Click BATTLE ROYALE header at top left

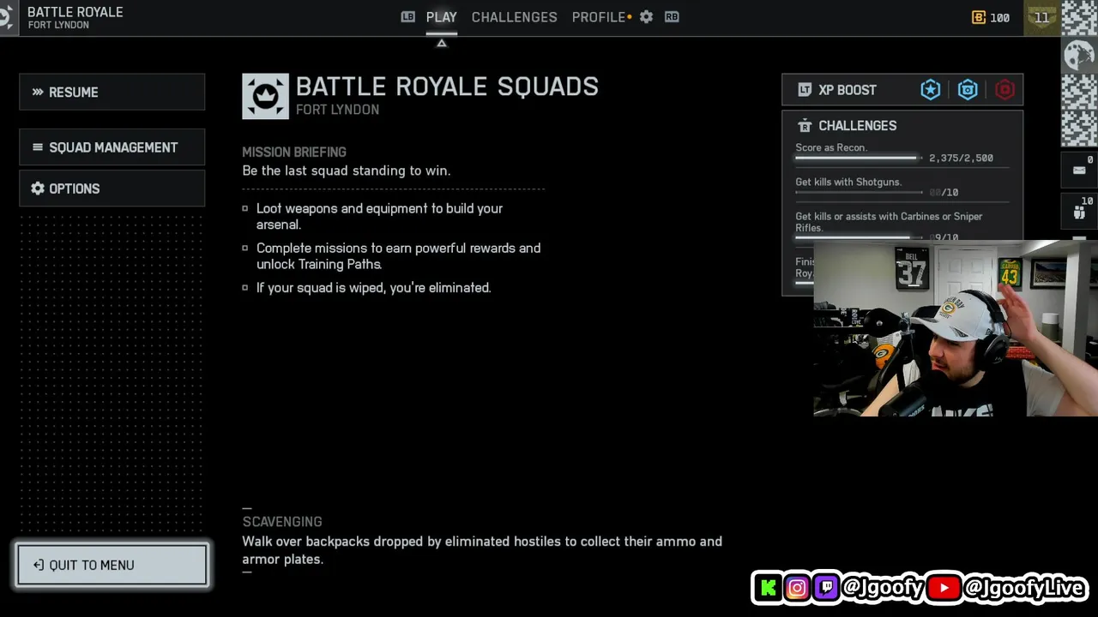[75, 12]
